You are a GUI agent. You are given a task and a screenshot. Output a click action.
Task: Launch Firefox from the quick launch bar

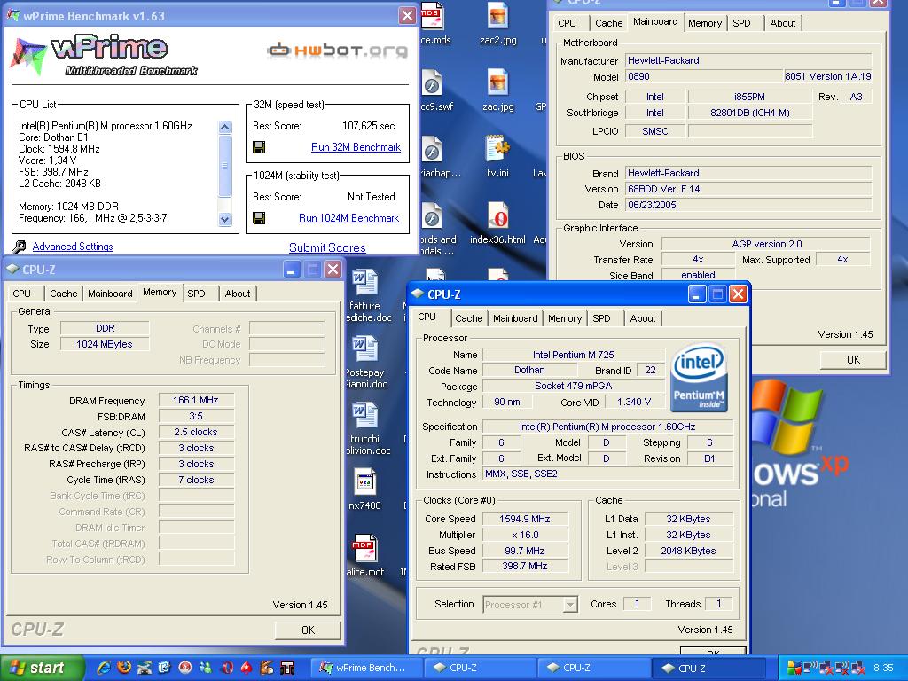point(124,668)
